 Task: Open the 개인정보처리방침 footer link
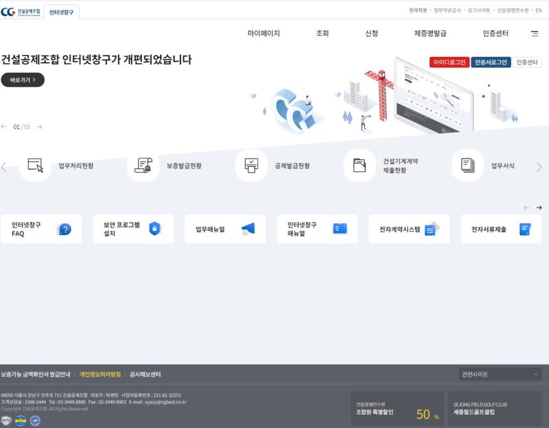tap(100, 374)
